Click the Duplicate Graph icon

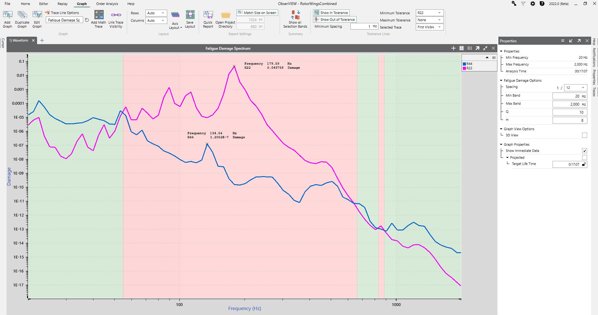pyautogui.click(x=22, y=15)
